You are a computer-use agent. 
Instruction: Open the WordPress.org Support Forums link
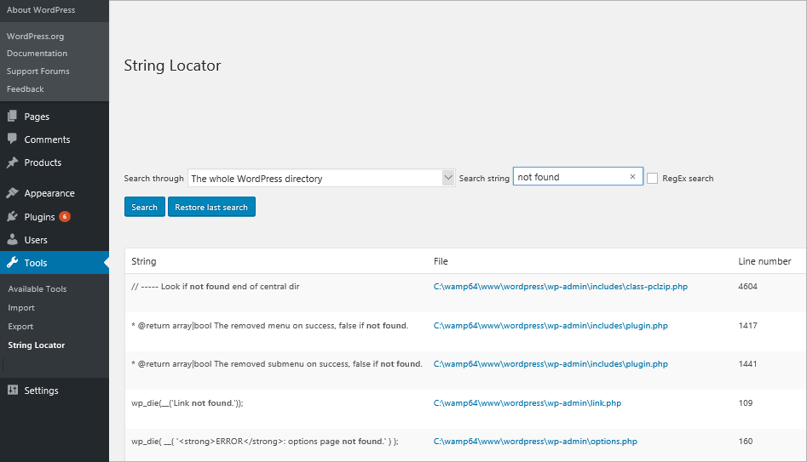[38, 71]
